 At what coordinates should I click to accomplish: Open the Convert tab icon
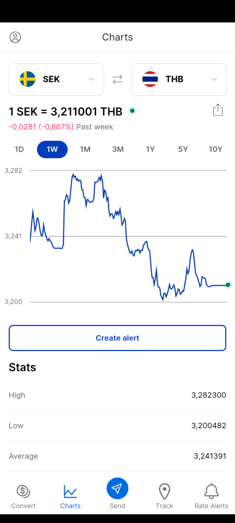point(23,491)
